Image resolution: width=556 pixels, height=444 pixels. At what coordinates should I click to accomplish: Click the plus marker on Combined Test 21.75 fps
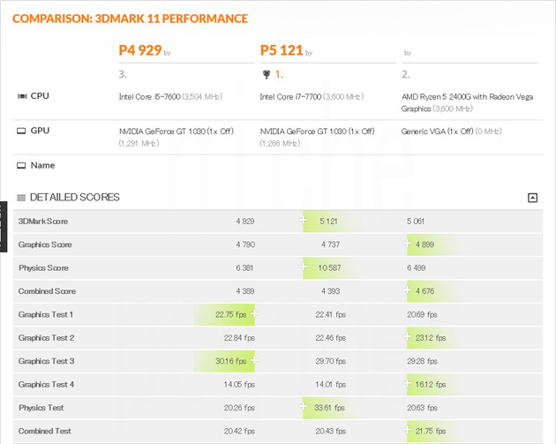408,430
